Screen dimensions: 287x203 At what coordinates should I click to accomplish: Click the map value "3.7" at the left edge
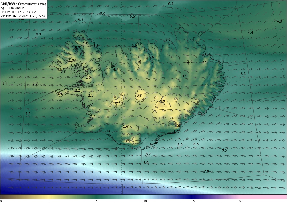[5, 83]
